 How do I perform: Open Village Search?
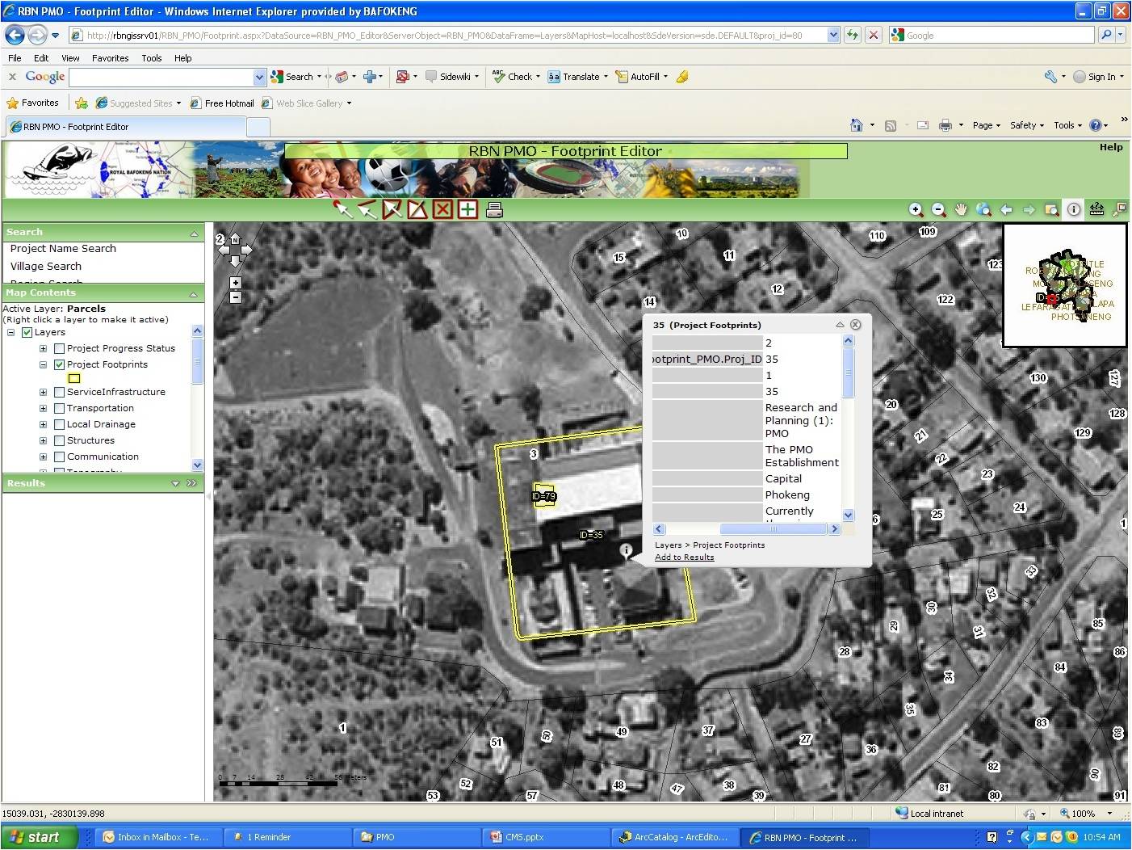coord(46,267)
